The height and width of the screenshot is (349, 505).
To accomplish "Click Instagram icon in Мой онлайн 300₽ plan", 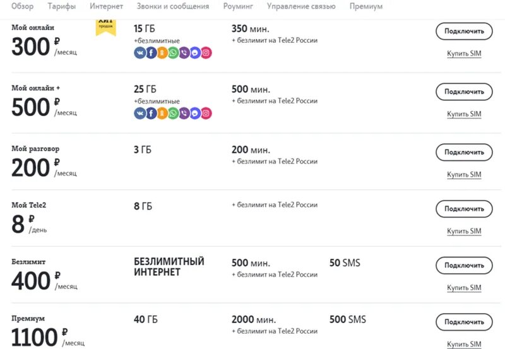I will [x=206, y=53].
